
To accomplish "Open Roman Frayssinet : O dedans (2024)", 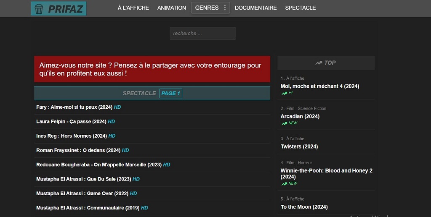I will coord(78,150).
